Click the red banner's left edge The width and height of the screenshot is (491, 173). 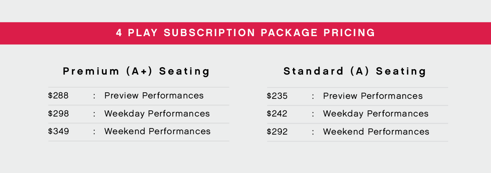pos(1,33)
